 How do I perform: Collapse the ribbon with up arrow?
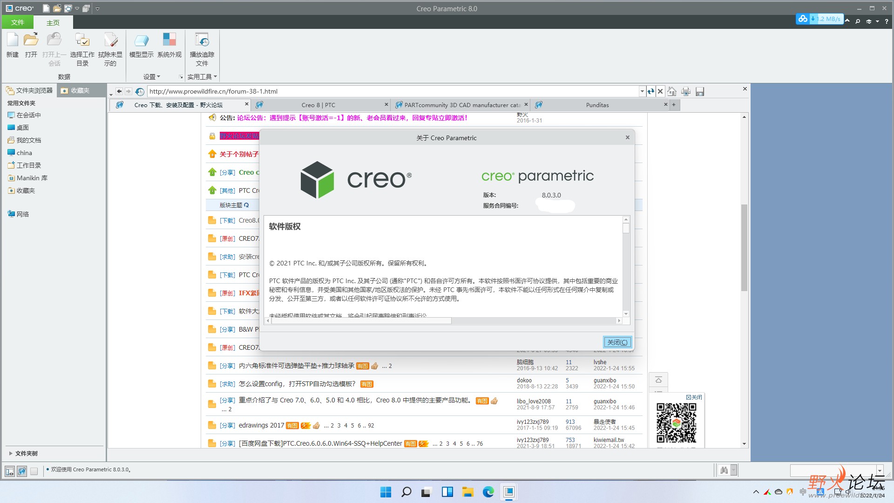pyautogui.click(x=847, y=20)
